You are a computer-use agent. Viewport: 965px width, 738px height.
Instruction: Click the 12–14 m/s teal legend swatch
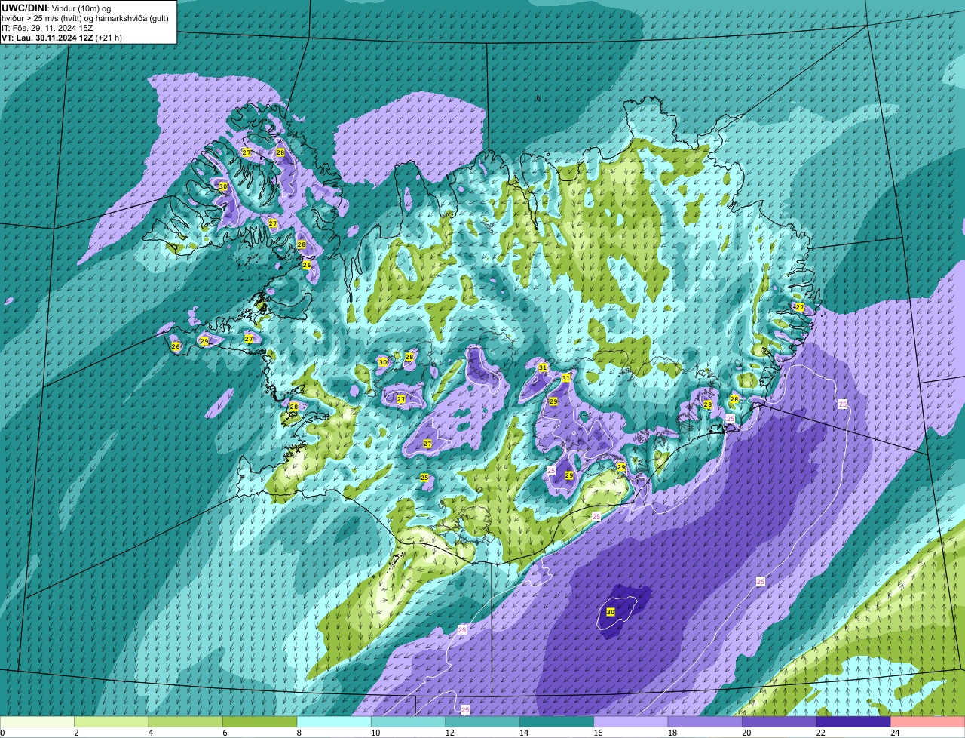click(x=483, y=721)
